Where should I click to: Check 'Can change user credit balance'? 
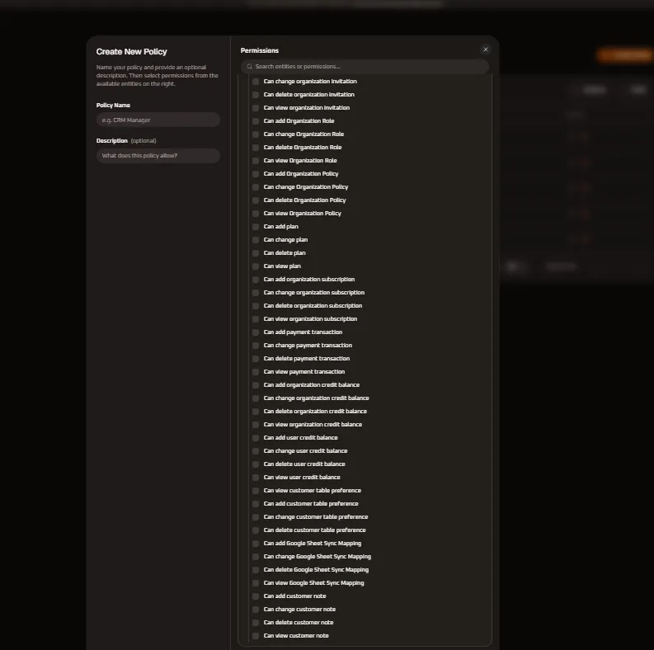256,451
